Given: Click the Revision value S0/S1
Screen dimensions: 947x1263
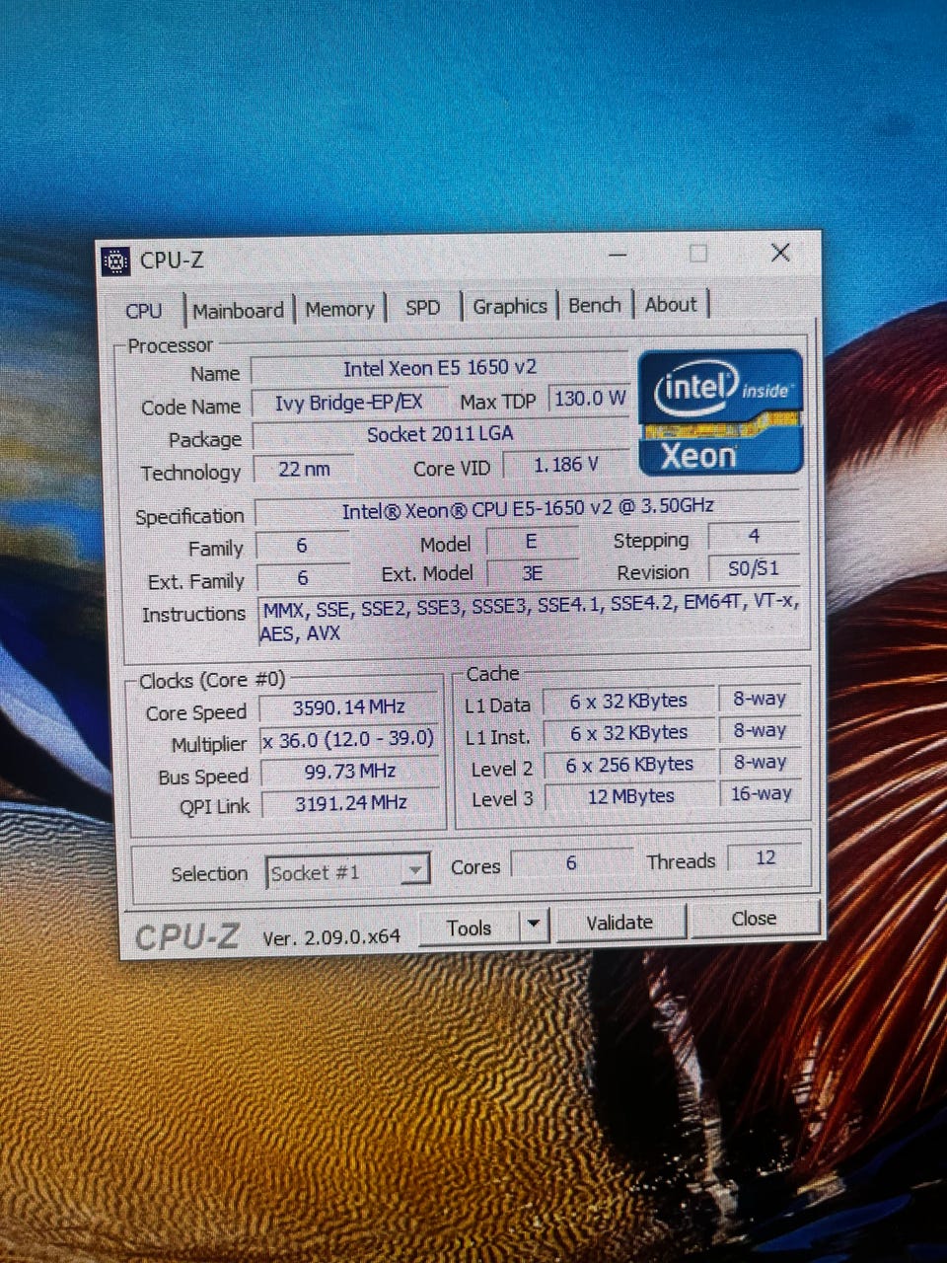Looking at the screenshot, I should click(755, 569).
